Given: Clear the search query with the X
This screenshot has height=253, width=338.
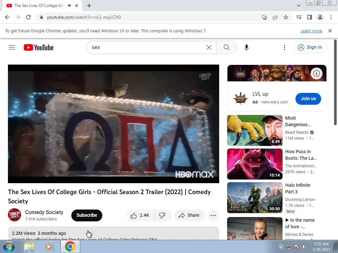Looking at the screenshot, I should point(209,47).
